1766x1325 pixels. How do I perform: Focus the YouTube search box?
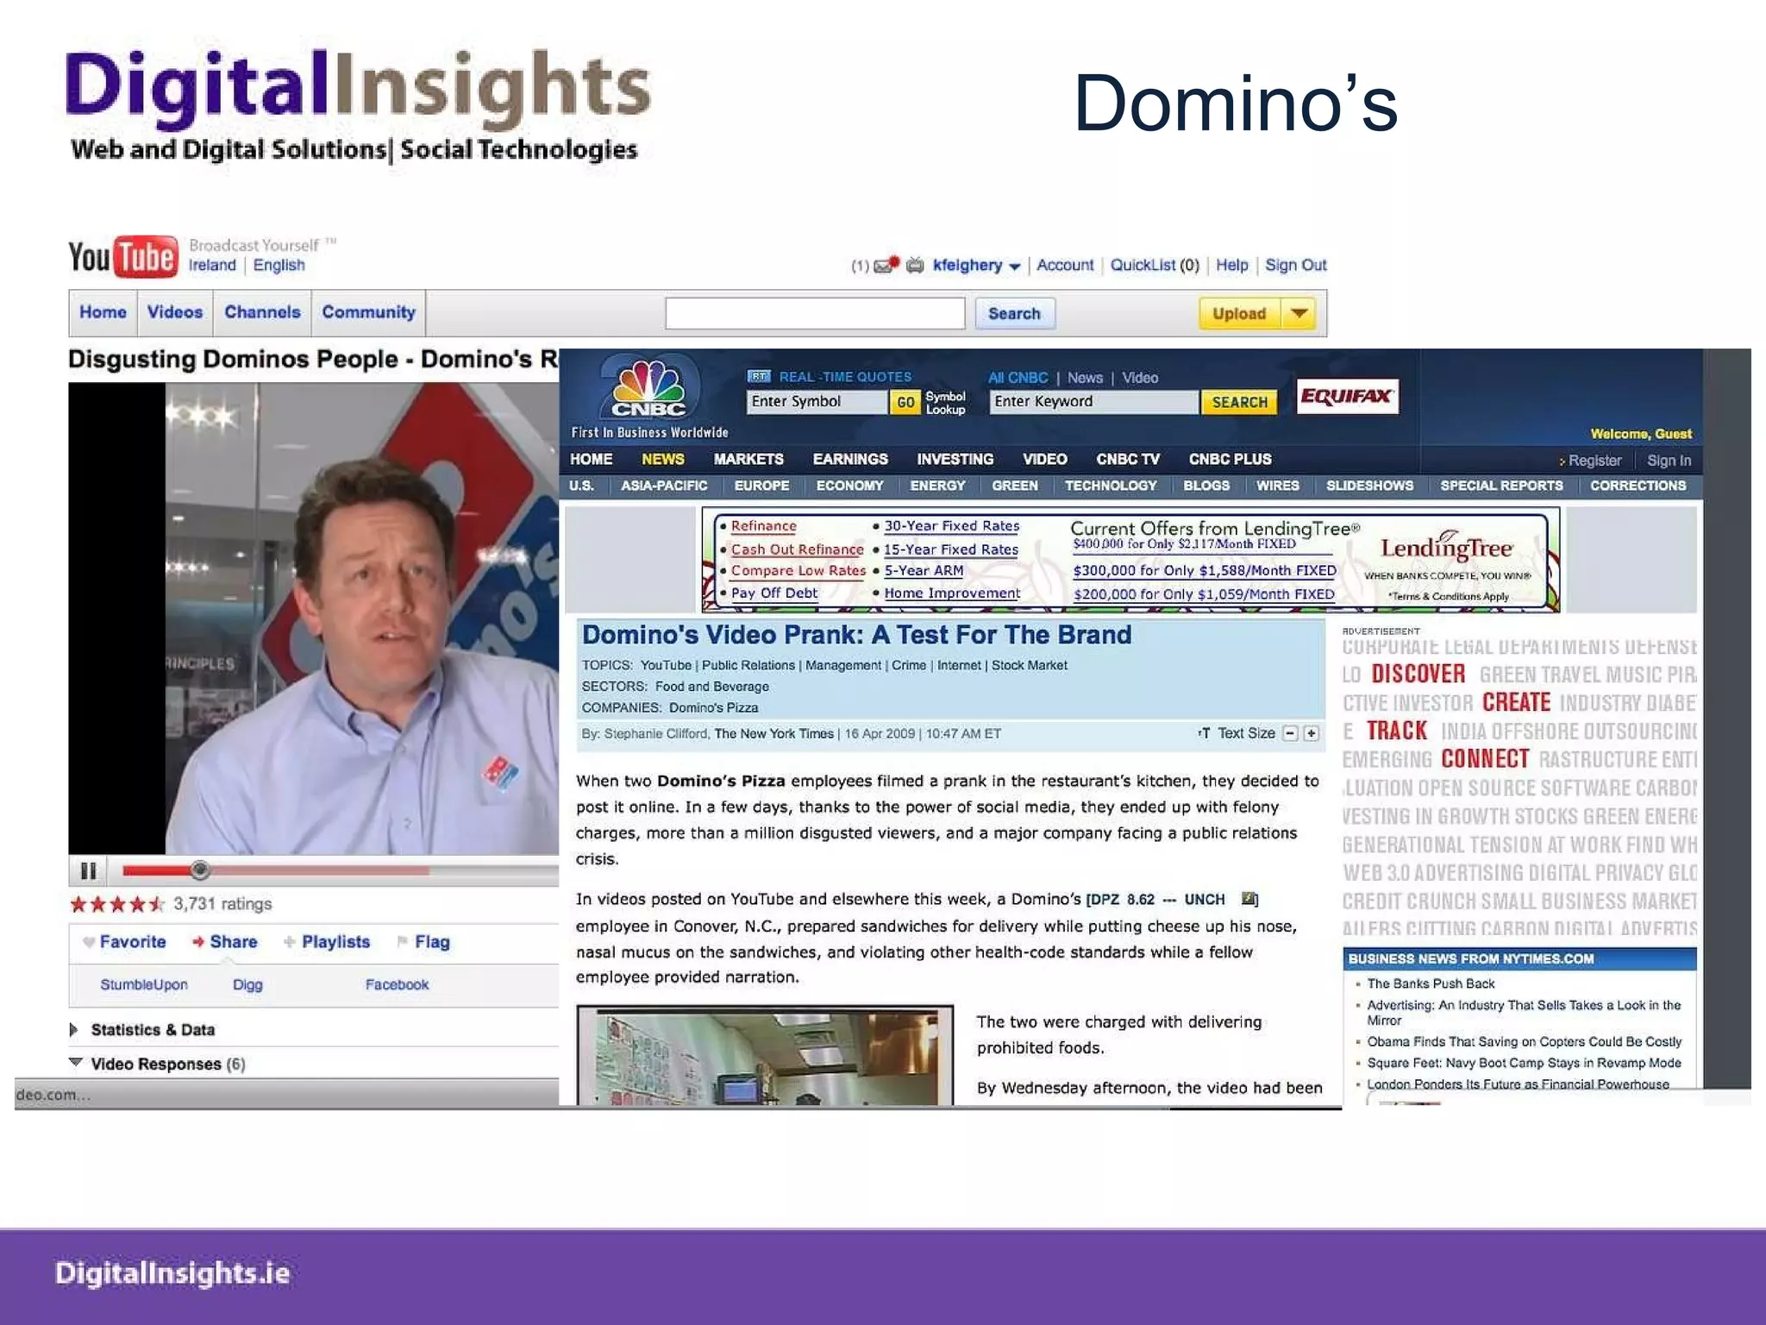tap(815, 313)
